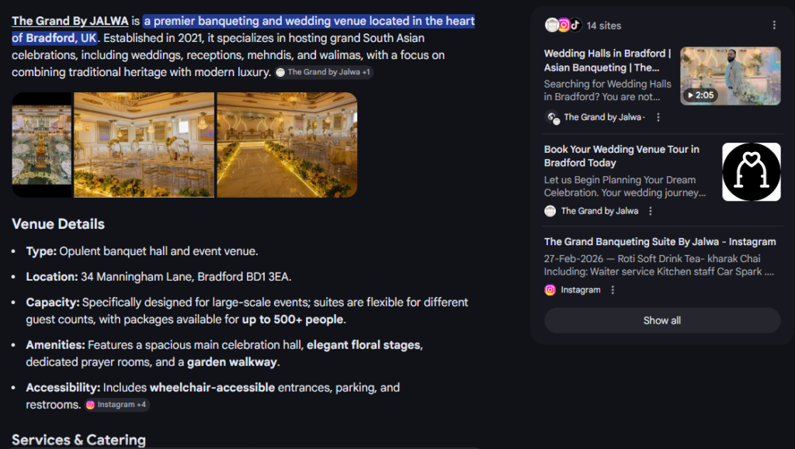Click the stacked site favicons beside '14 sites'
Screen dimensions: 795x449
pyautogui.click(x=563, y=26)
